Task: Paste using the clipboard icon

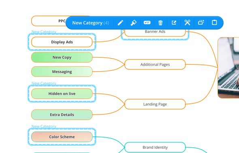Action: coord(214,22)
